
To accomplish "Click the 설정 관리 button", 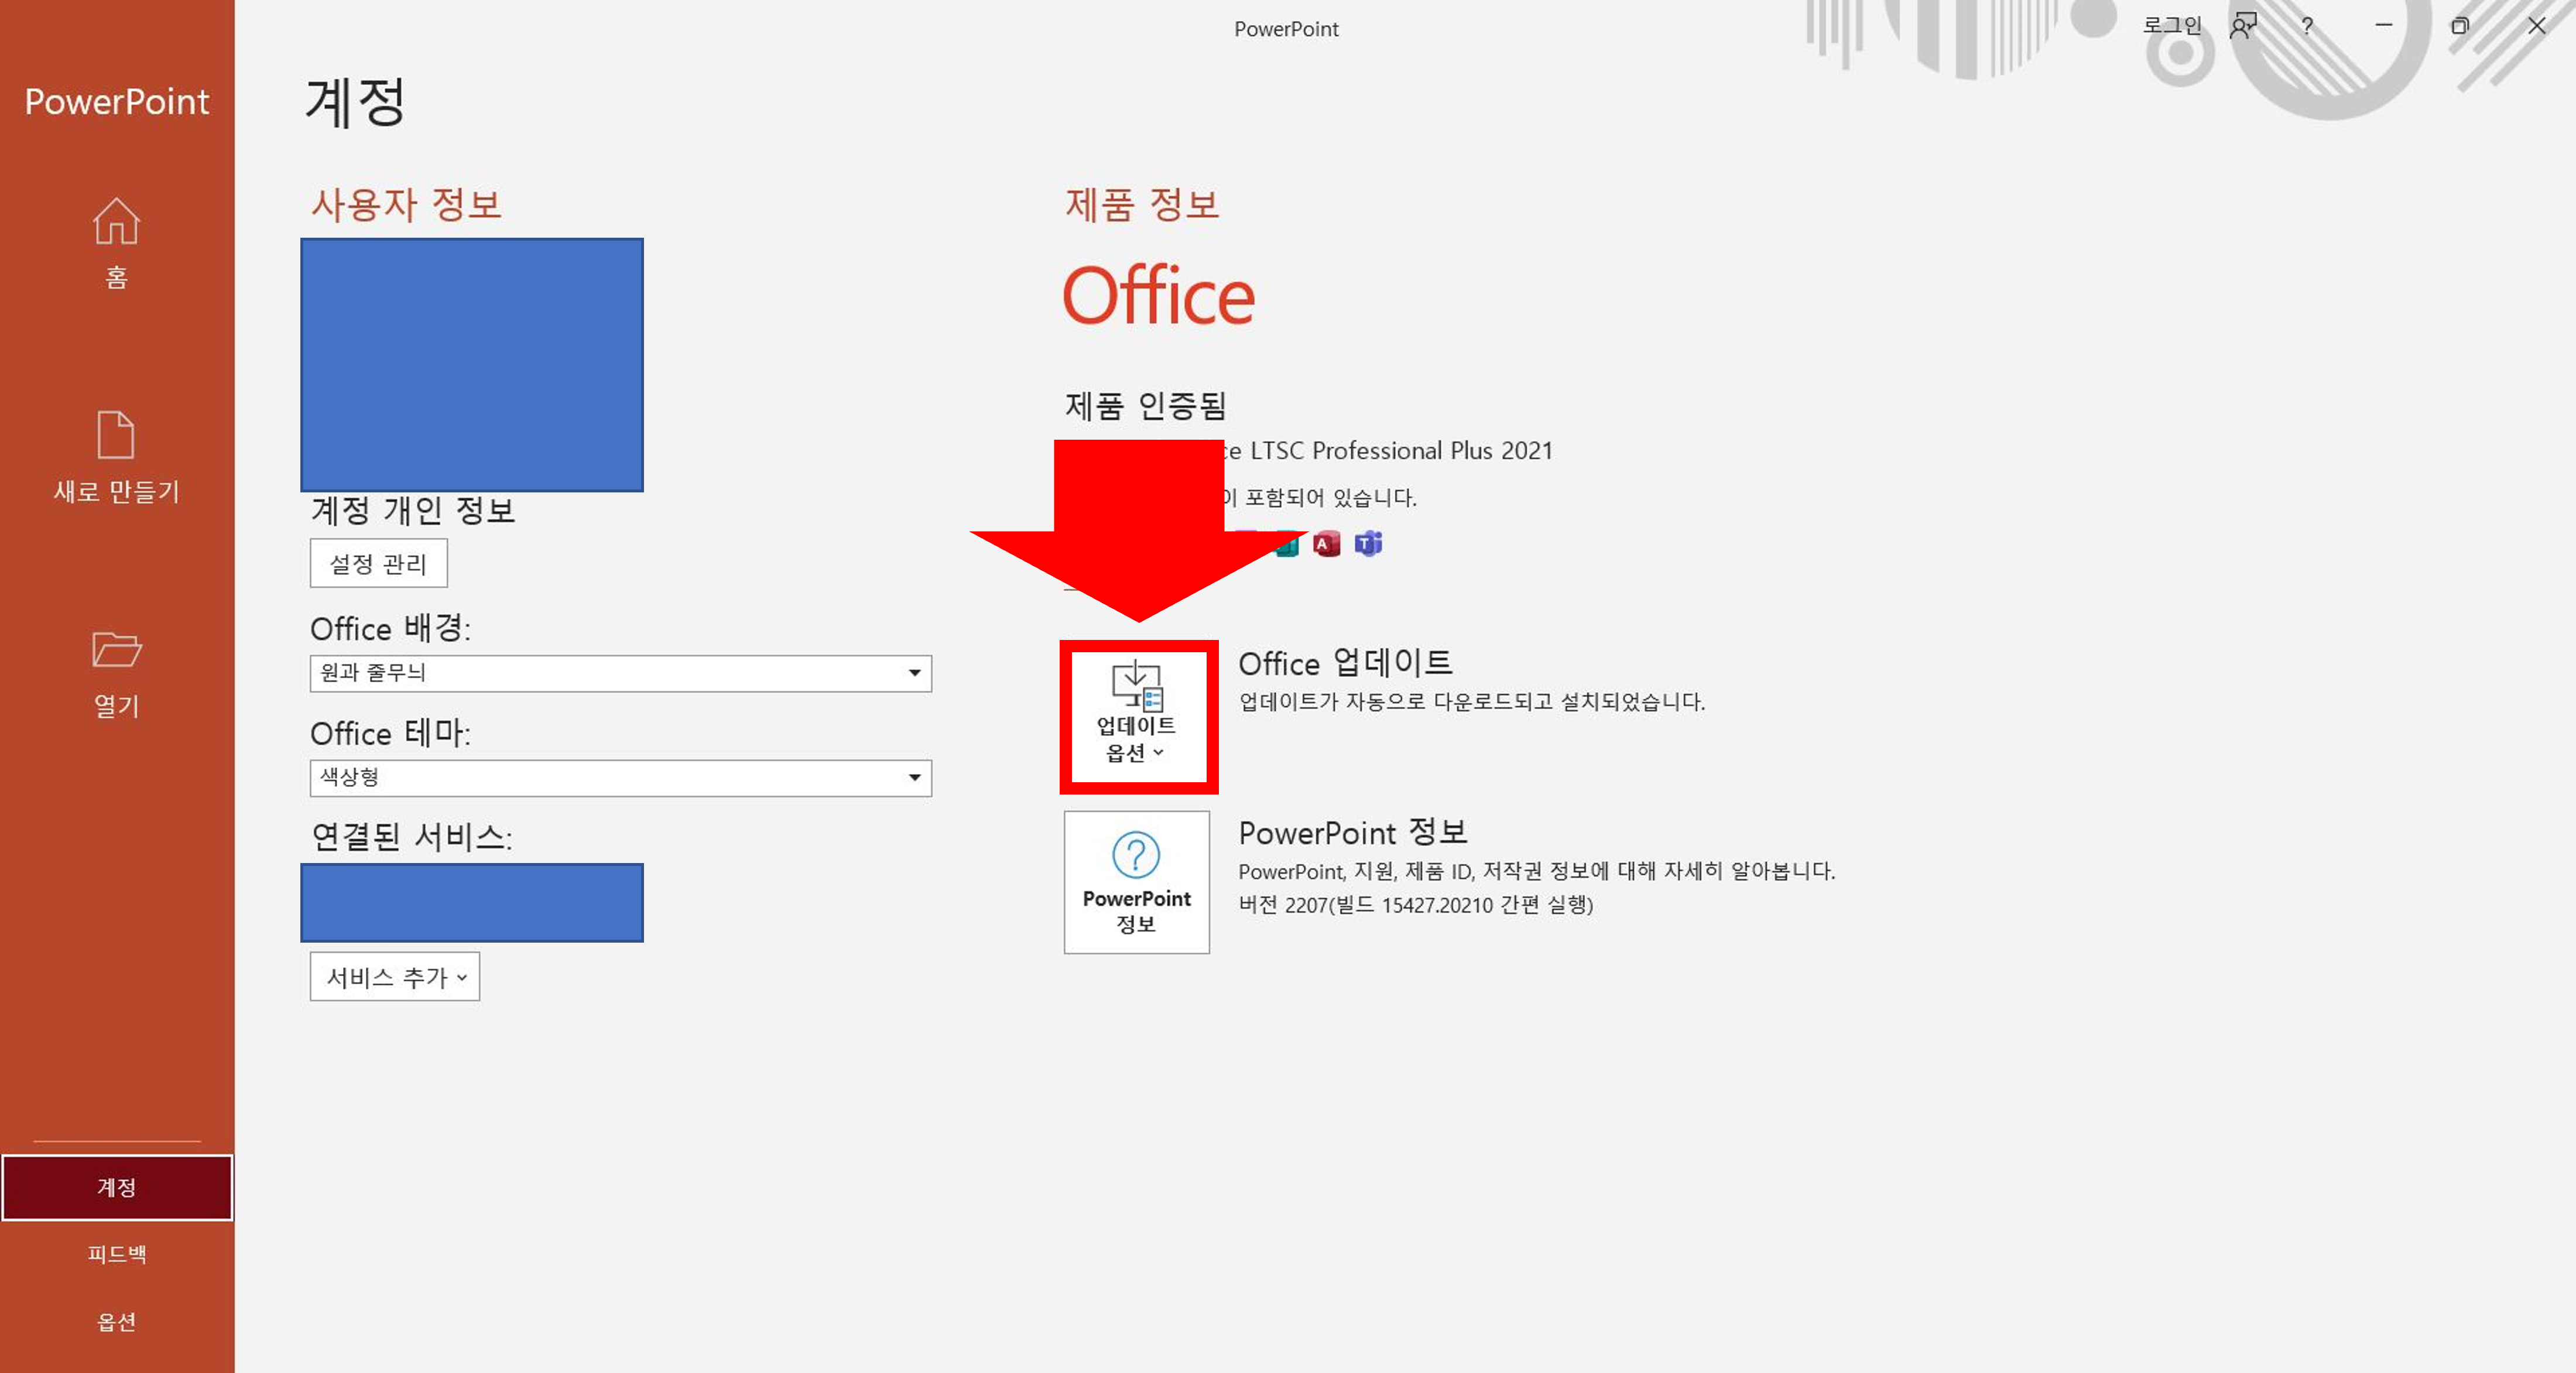I will tap(378, 563).
